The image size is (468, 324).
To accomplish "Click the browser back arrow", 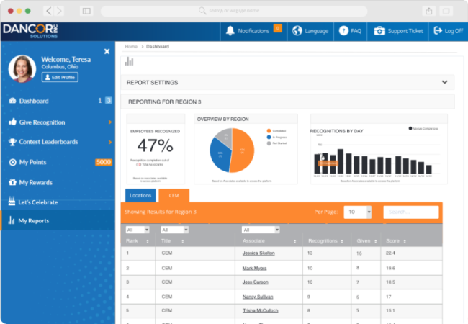I will coord(48,11).
